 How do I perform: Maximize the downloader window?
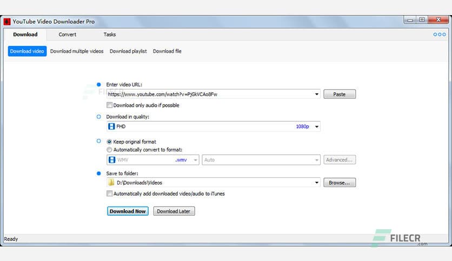422,20
